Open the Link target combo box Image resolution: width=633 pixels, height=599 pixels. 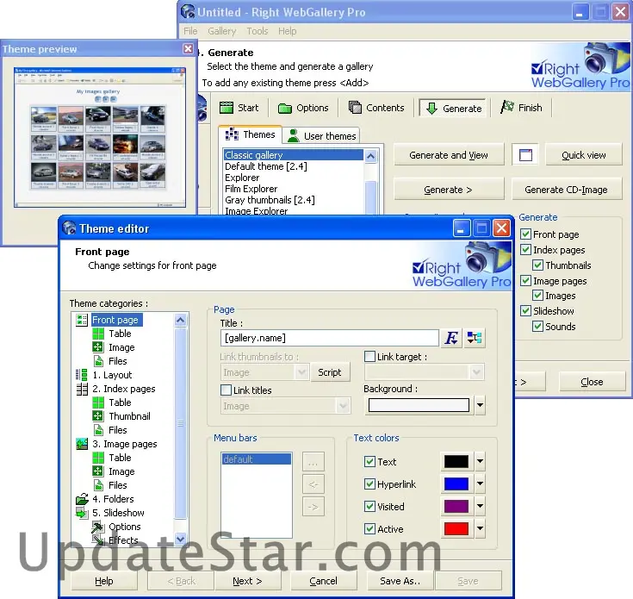pyautogui.click(x=424, y=372)
